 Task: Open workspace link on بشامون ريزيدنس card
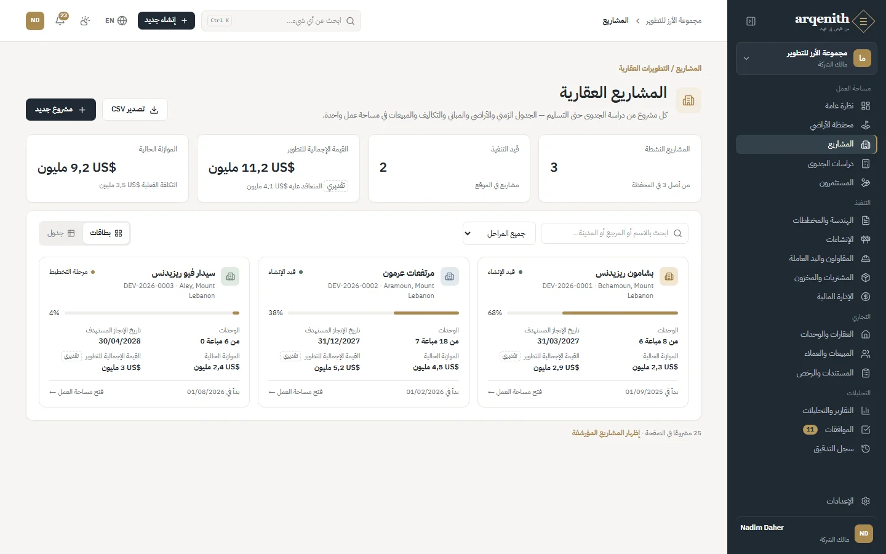tap(515, 392)
